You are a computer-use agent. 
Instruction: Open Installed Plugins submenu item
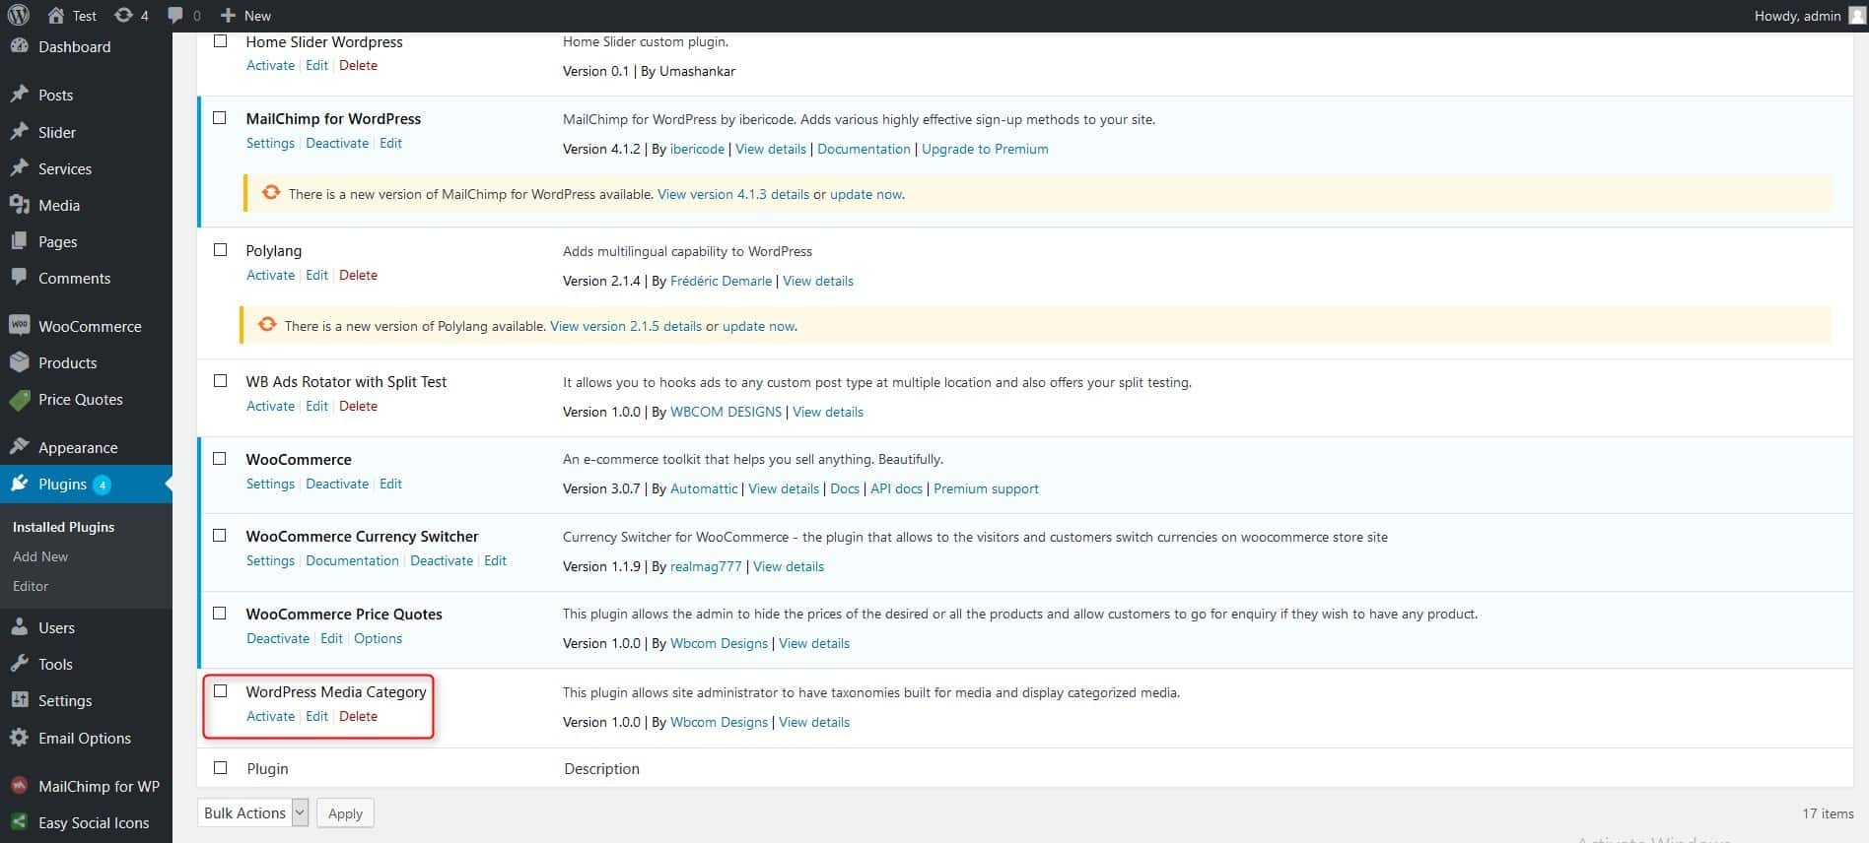[x=63, y=527]
